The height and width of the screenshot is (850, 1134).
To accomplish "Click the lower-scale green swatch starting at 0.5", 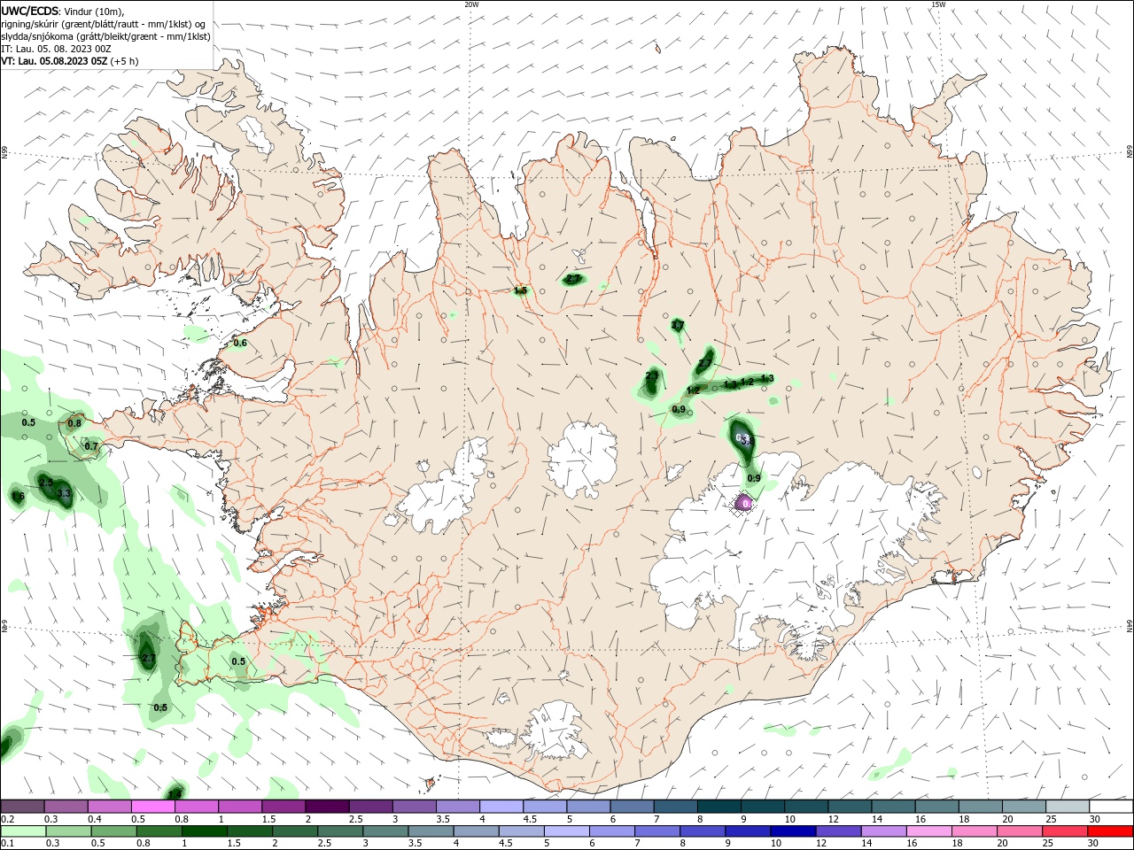I will [x=113, y=831].
